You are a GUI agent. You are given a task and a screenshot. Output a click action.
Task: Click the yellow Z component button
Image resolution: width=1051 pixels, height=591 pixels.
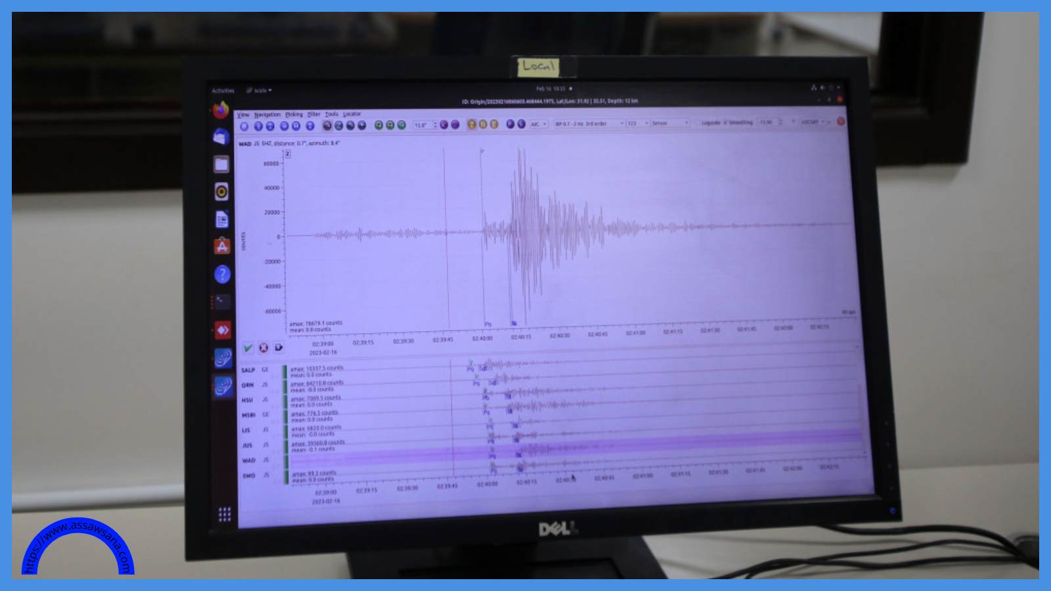pyautogui.click(x=471, y=125)
